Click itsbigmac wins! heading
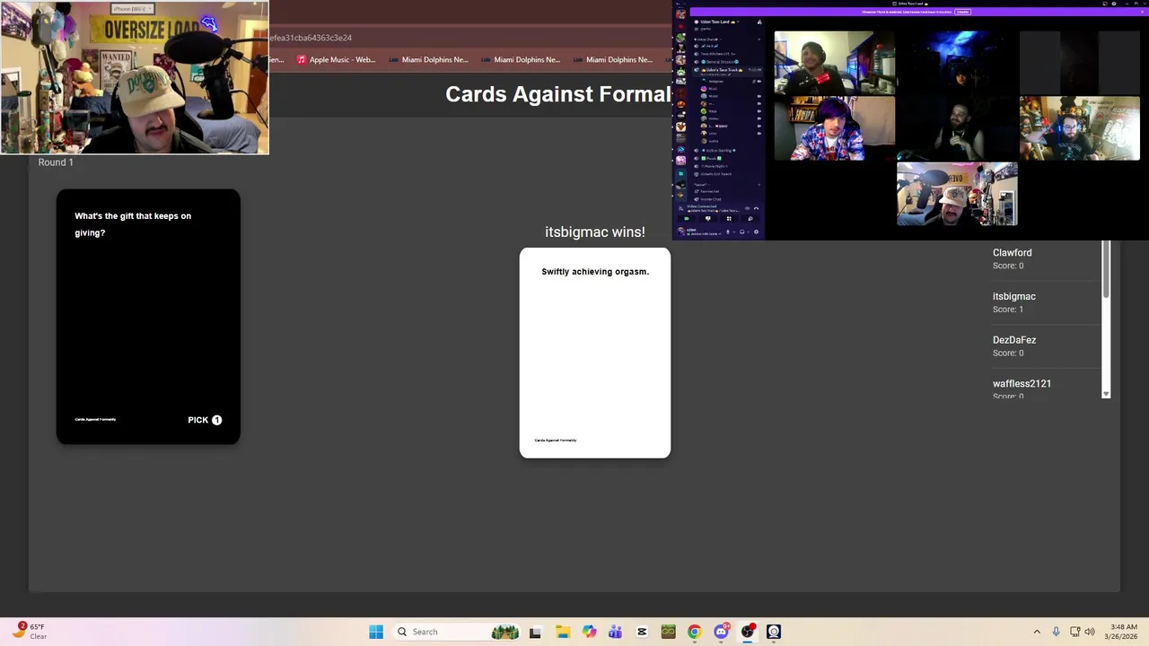Image resolution: width=1149 pixels, height=646 pixels. click(x=595, y=231)
